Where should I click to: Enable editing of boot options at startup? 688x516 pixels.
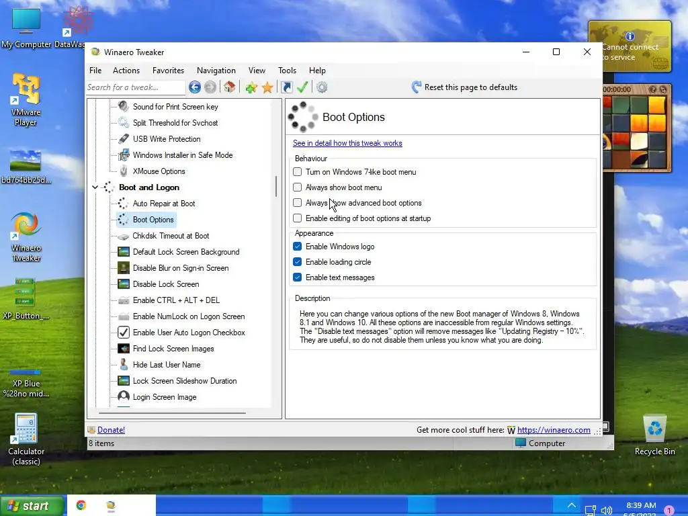298,218
